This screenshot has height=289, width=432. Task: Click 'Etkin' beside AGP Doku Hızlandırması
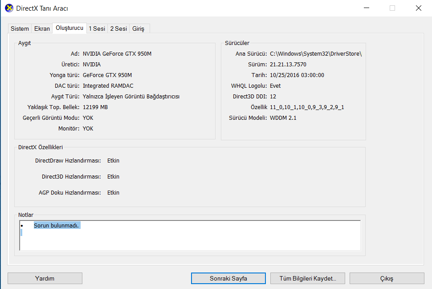113,192
